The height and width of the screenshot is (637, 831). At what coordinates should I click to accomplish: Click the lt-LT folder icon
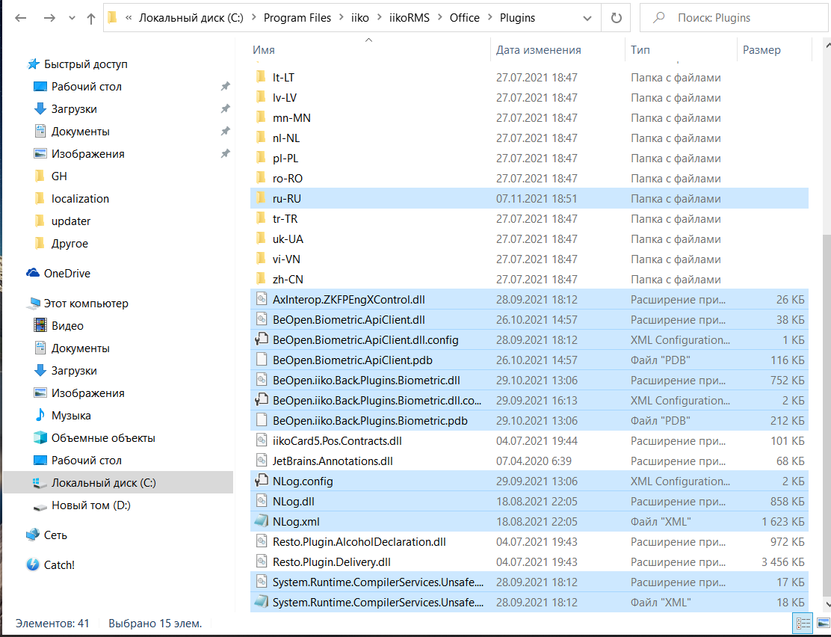pos(261,78)
